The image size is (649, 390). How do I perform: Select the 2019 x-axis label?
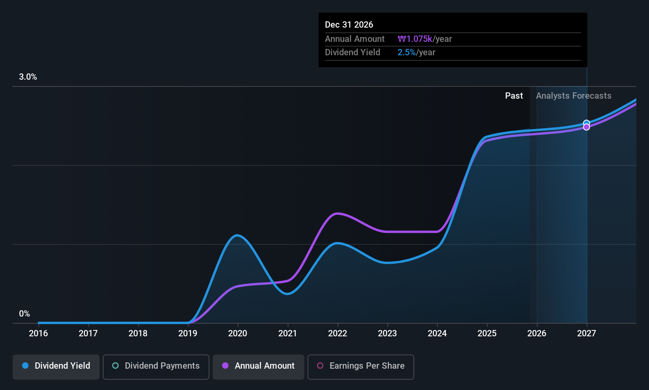(x=188, y=334)
